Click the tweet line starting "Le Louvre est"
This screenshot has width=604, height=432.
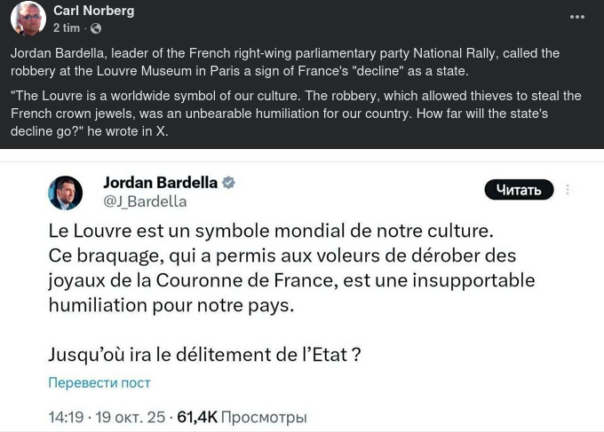click(x=270, y=231)
